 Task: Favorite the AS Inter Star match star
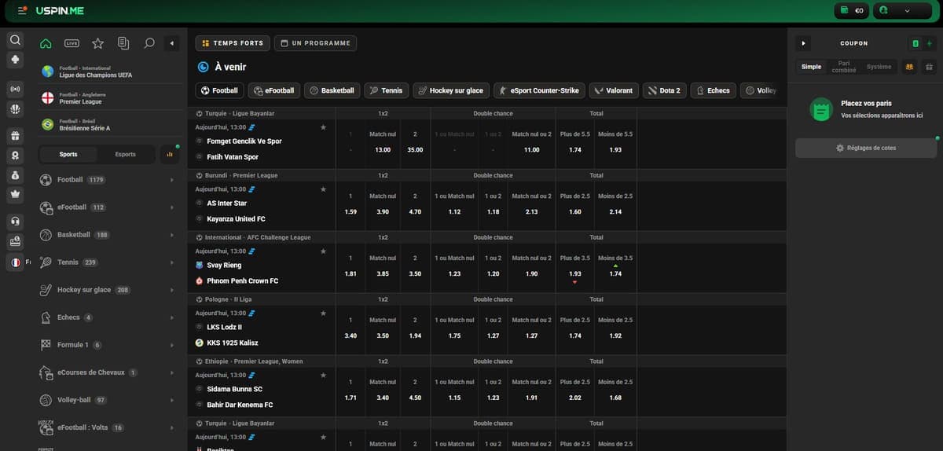pyautogui.click(x=323, y=189)
